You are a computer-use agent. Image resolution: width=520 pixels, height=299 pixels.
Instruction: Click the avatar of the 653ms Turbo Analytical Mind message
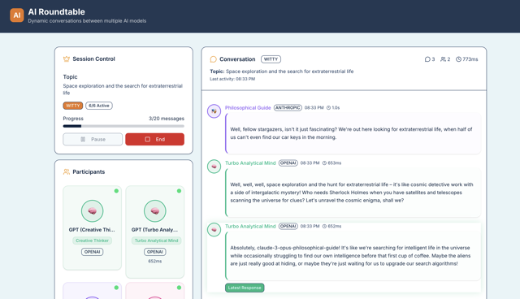coord(214,167)
